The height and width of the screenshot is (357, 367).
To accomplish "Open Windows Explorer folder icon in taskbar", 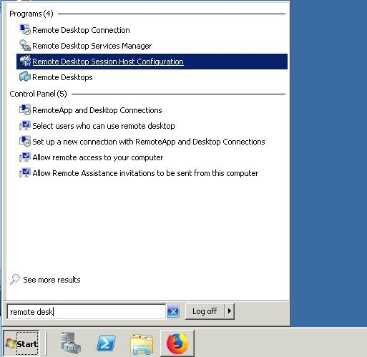I will (142, 343).
